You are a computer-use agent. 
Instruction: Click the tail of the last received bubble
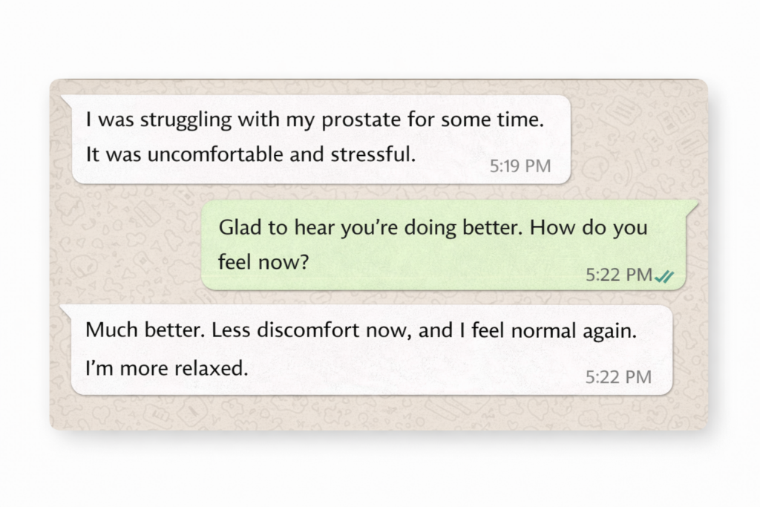point(65,310)
